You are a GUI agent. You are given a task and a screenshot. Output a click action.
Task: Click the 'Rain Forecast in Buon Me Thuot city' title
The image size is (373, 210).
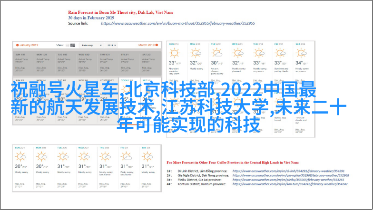(120, 12)
